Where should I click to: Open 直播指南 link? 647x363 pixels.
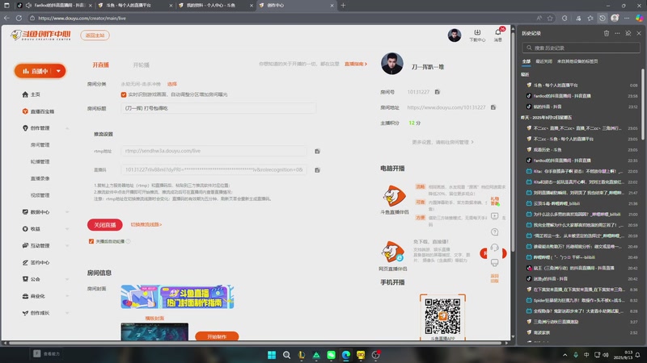pos(356,65)
